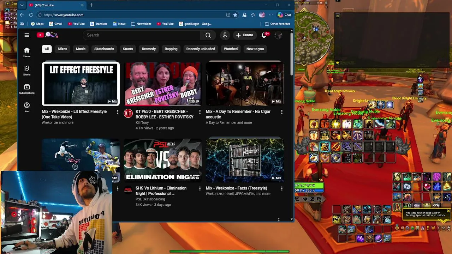Click the Create button on YouTube

(x=244, y=35)
